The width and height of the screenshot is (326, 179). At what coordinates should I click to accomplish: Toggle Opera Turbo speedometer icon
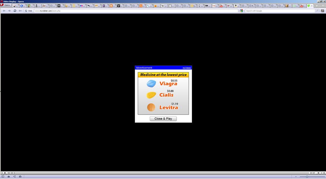pos(20,177)
